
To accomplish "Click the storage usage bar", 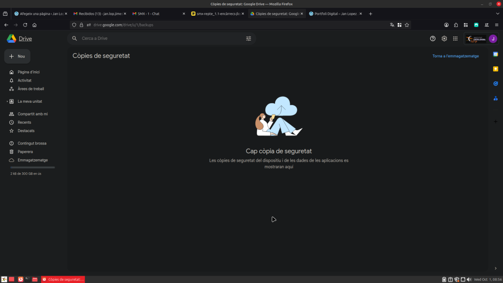I will pyautogui.click(x=32, y=168).
